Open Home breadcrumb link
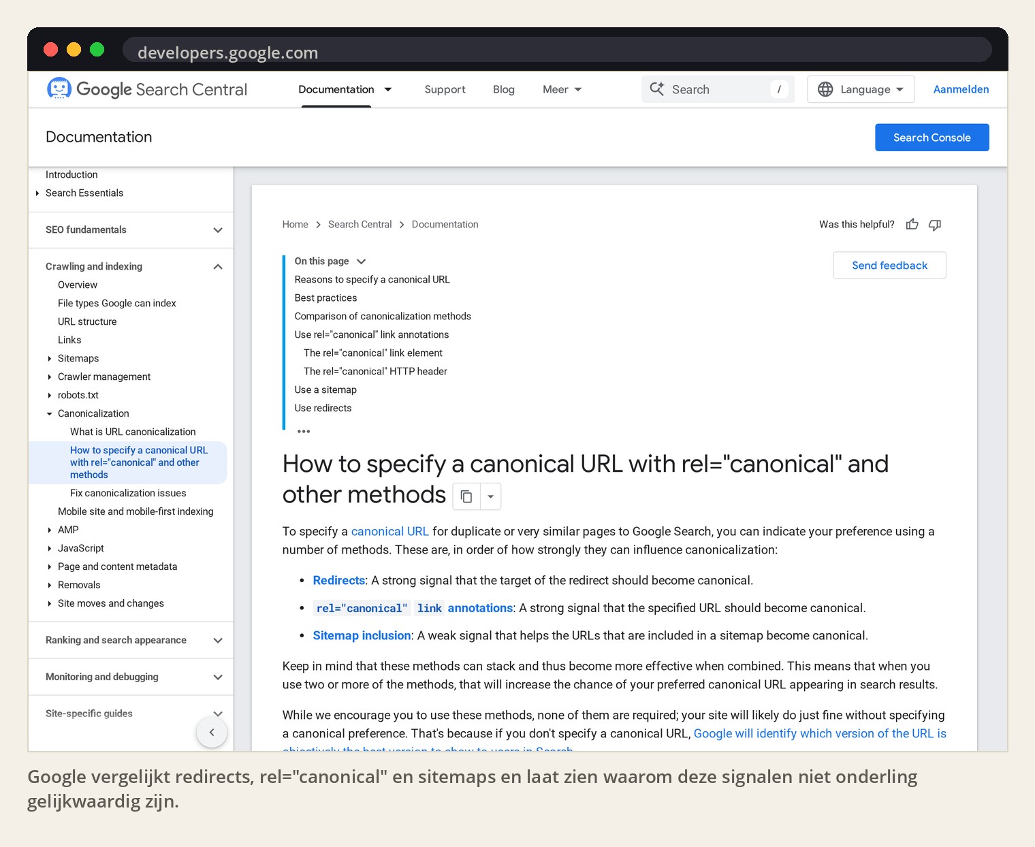 pyautogui.click(x=295, y=225)
